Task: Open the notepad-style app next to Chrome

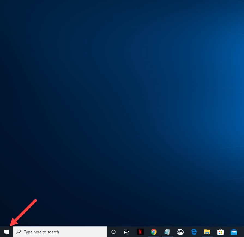Action: pyautogui.click(x=167, y=232)
